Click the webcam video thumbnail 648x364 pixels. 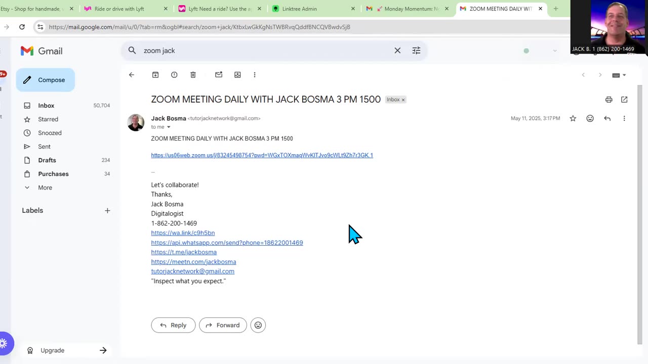[x=609, y=27]
